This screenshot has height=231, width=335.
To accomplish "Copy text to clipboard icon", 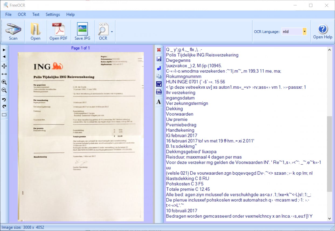I will click(x=159, y=76).
